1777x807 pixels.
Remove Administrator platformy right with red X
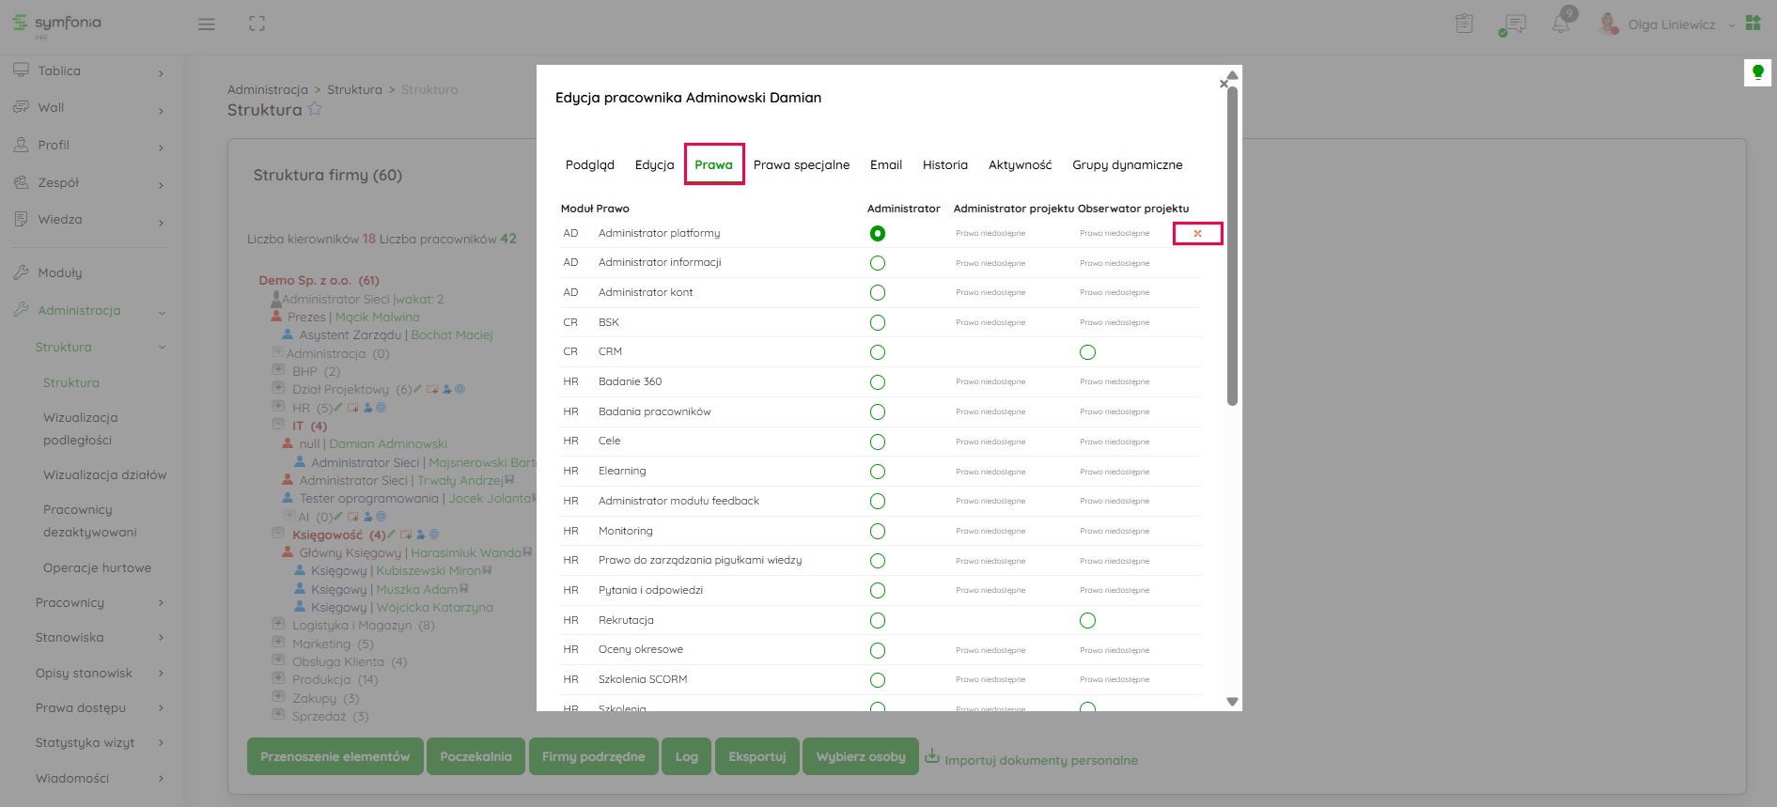1197,234
